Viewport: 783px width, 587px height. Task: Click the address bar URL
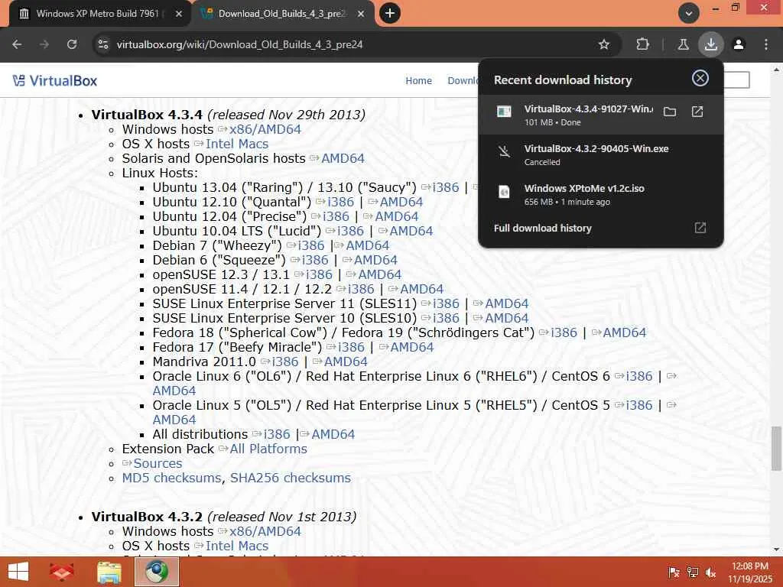click(239, 44)
